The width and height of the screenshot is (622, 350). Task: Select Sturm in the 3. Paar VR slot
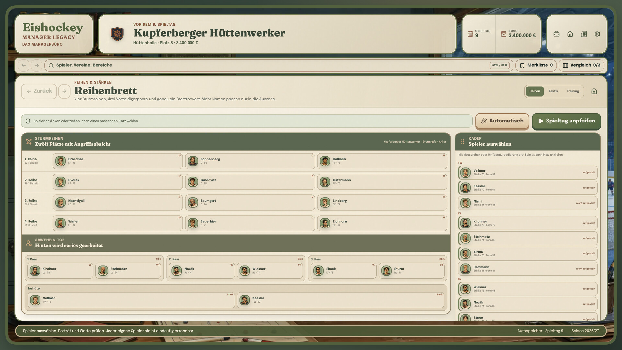[x=412, y=271]
